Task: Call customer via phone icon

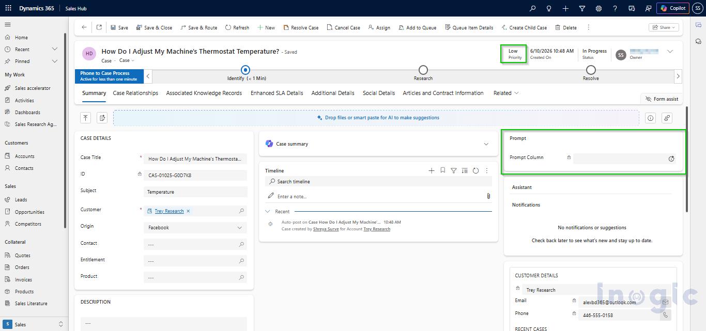Action: (x=665, y=315)
